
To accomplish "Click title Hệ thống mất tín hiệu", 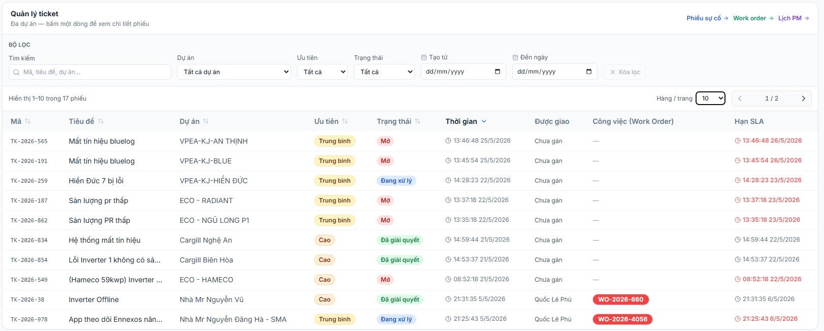I will click(105, 240).
